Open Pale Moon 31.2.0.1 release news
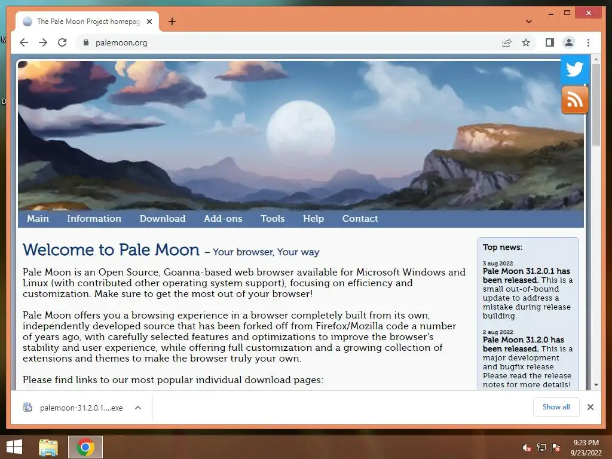The height and width of the screenshot is (459, 612). (526, 276)
